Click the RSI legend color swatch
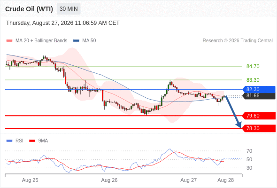277x188 pixels. tap(9, 141)
